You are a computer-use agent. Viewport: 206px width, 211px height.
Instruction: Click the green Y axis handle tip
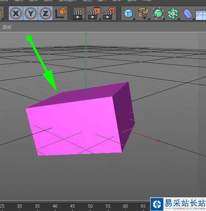click(x=86, y=34)
